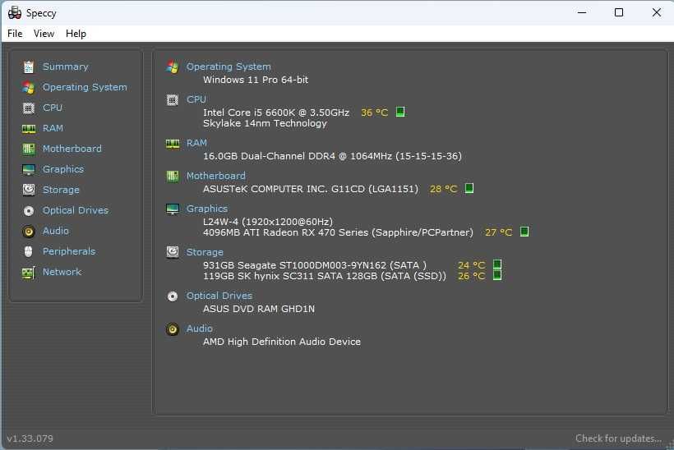Click the green indicator beside SK hynix 26 °C

click(x=497, y=275)
